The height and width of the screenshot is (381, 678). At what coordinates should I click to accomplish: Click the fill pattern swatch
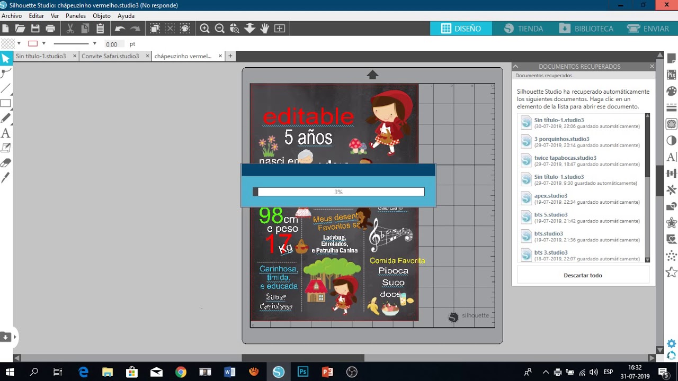(x=8, y=43)
